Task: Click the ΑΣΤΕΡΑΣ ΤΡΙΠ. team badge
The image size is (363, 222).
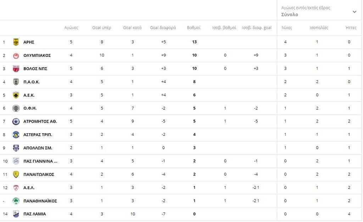Action: coord(16,135)
